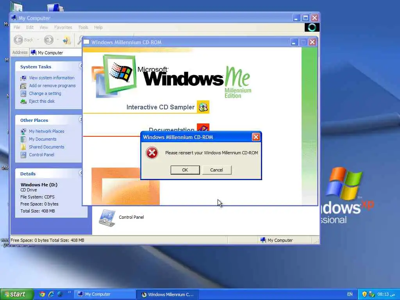Click the Back arrow button in My Computer
This screenshot has width=400, height=300.
[18, 40]
